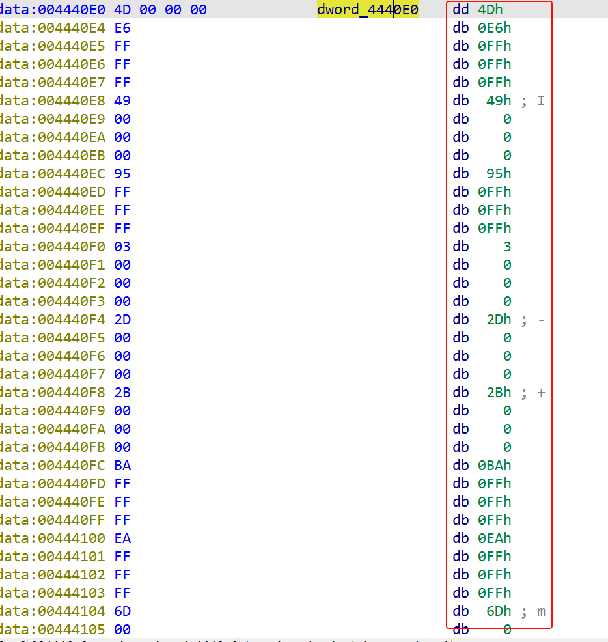
Task: Click the 'db 0BAh' value
Action: click(x=482, y=465)
